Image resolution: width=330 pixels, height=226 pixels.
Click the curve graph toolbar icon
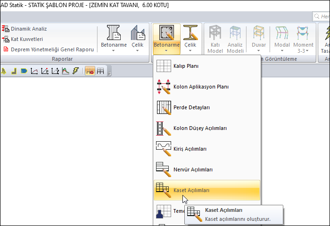click(34, 71)
